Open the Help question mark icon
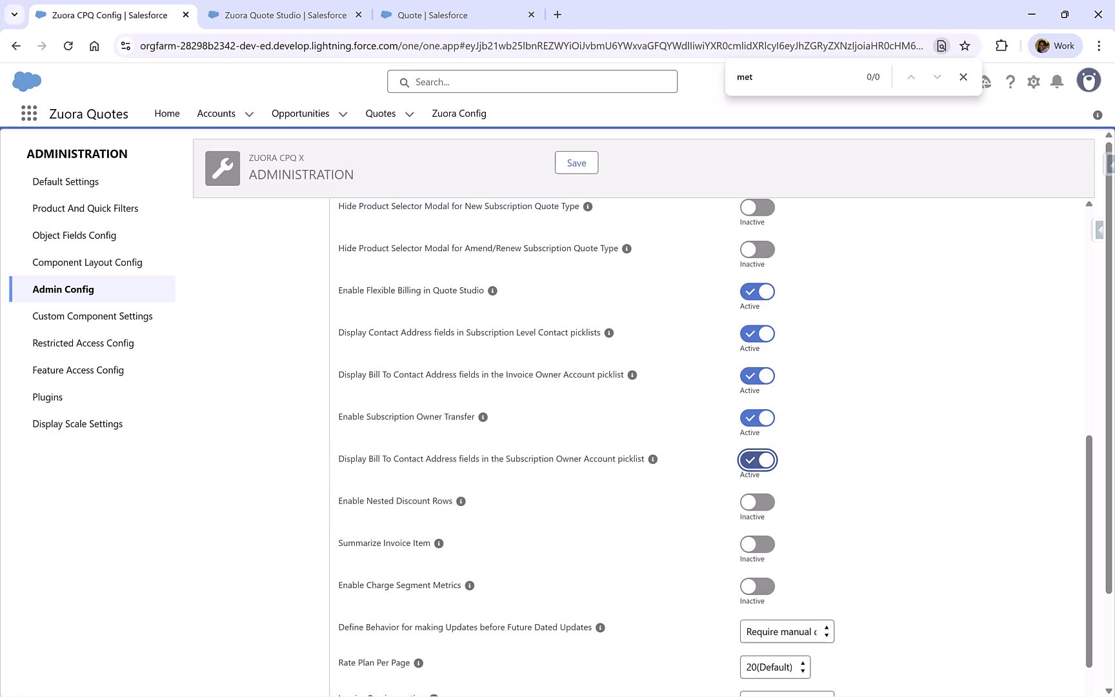Viewport: 1115px width, 697px height. (x=1010, y=81)
